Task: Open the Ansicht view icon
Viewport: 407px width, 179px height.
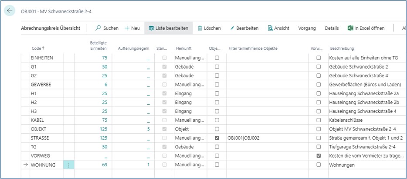Action: (270, 28)
